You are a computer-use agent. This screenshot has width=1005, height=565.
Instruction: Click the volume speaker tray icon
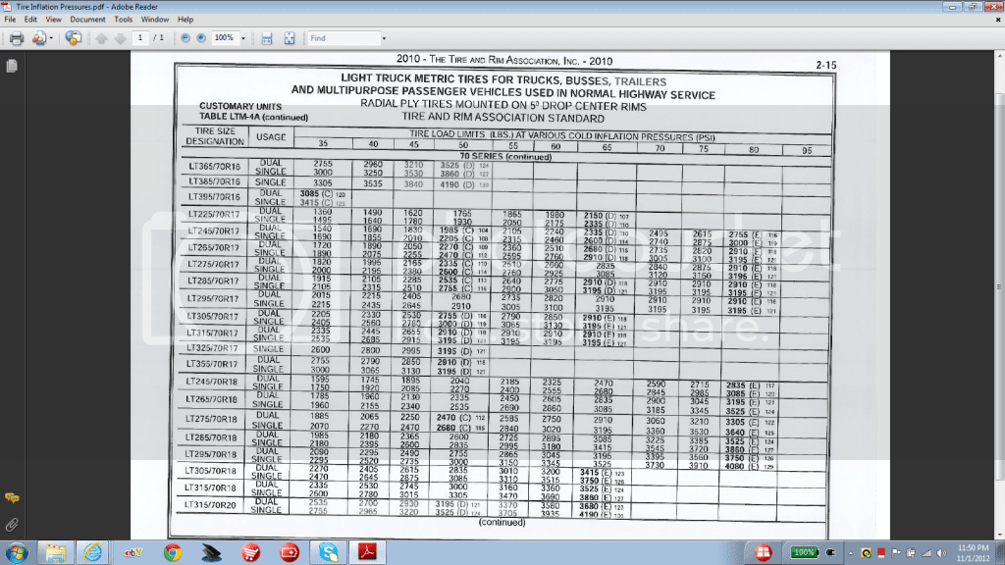(941, 553)
